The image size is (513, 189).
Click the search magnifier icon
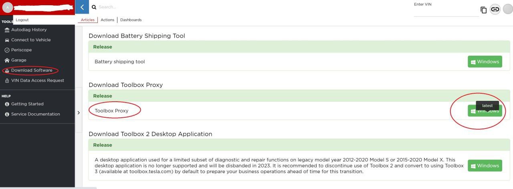tap(94, 7)
